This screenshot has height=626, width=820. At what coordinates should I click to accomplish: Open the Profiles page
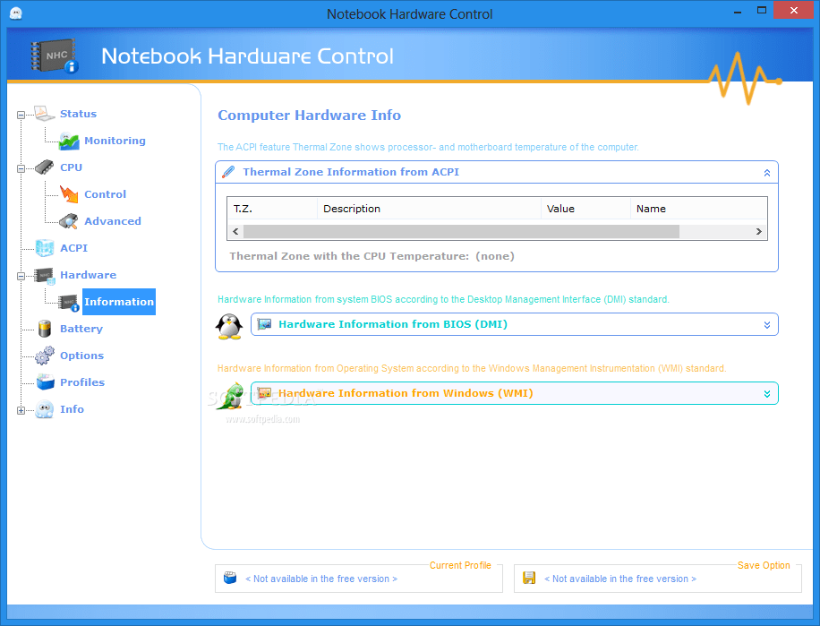[82, 382]
